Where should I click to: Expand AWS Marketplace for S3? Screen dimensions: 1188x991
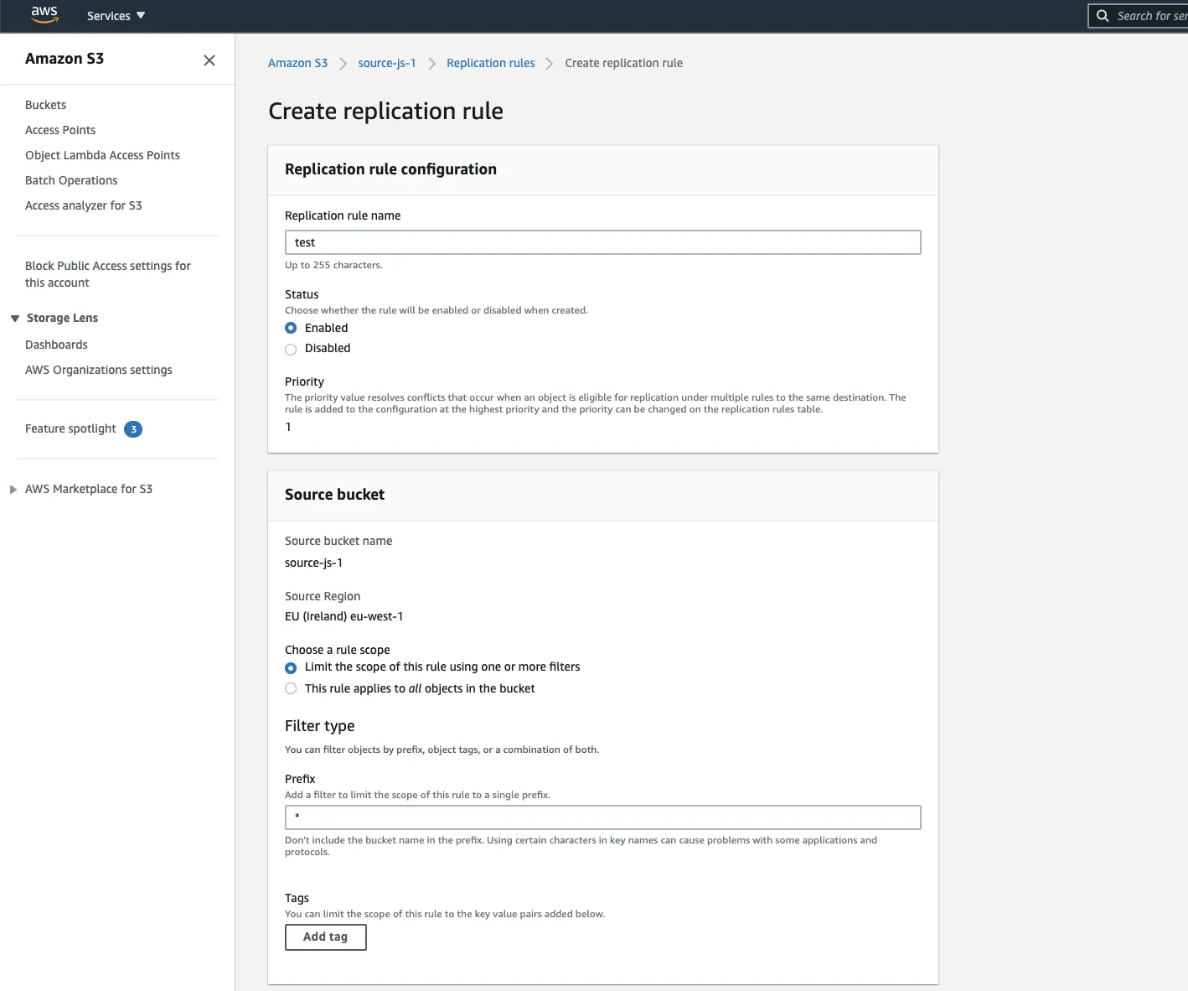click(13, 490)
